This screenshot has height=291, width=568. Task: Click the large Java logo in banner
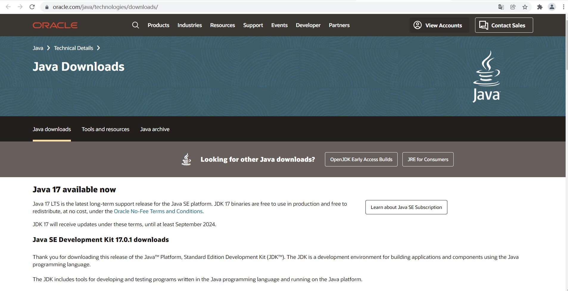coord(487,76)
